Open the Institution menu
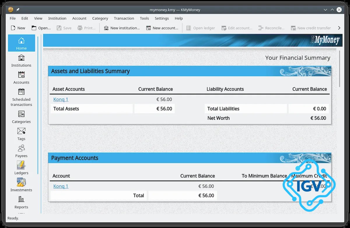This screenshot has width=350, height=228. click(x=57, y=18)
